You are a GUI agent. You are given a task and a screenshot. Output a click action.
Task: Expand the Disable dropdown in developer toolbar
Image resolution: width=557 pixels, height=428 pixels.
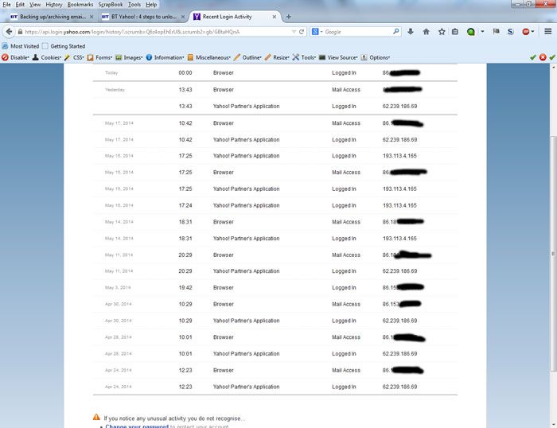(16, 57)
